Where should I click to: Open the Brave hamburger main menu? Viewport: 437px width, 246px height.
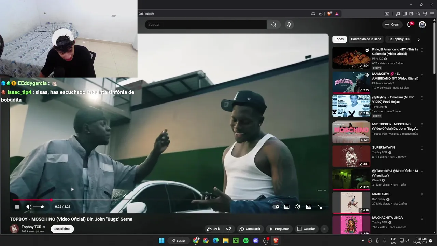[x=432, y=14]
